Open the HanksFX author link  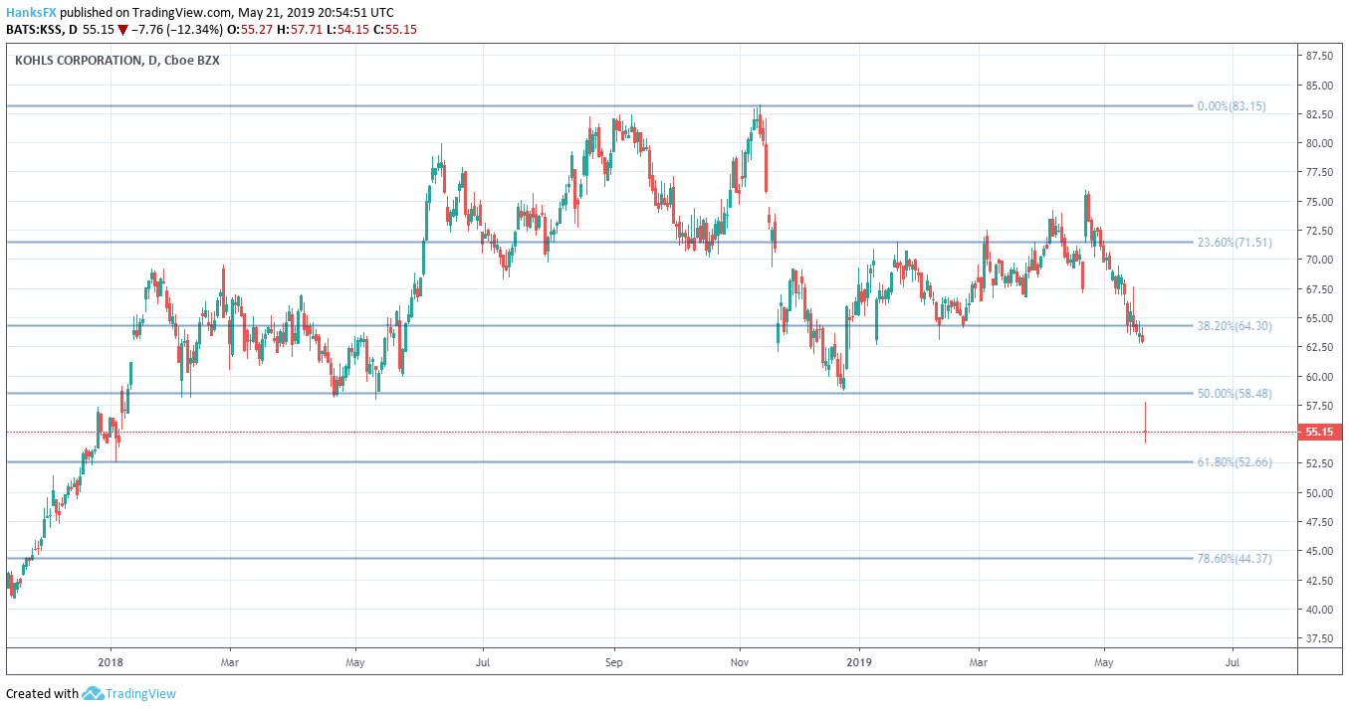pyautogui.click(x=30, y=13)
